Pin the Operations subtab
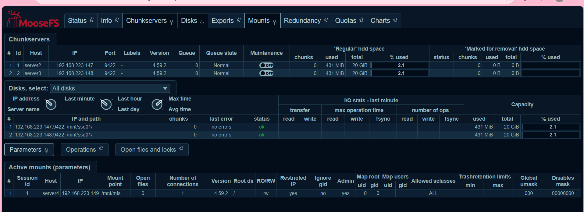584x212 pixels. point(101,148)
